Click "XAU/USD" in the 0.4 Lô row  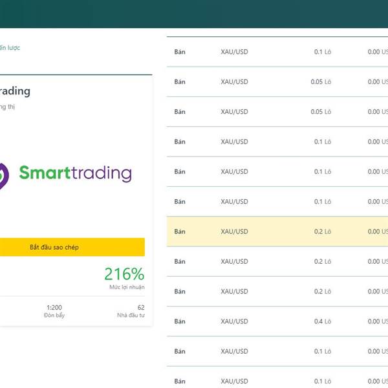(234, 321)
